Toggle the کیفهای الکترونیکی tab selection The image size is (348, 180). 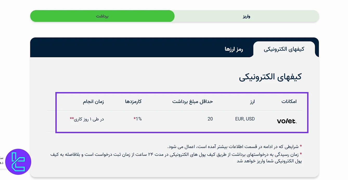click(x=284, y=49)
